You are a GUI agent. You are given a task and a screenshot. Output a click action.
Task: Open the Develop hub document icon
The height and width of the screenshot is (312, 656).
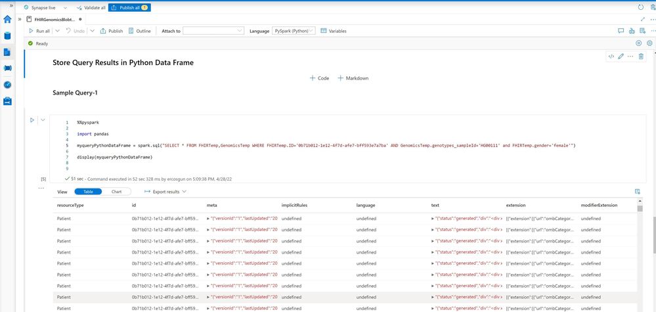(7, 52)
